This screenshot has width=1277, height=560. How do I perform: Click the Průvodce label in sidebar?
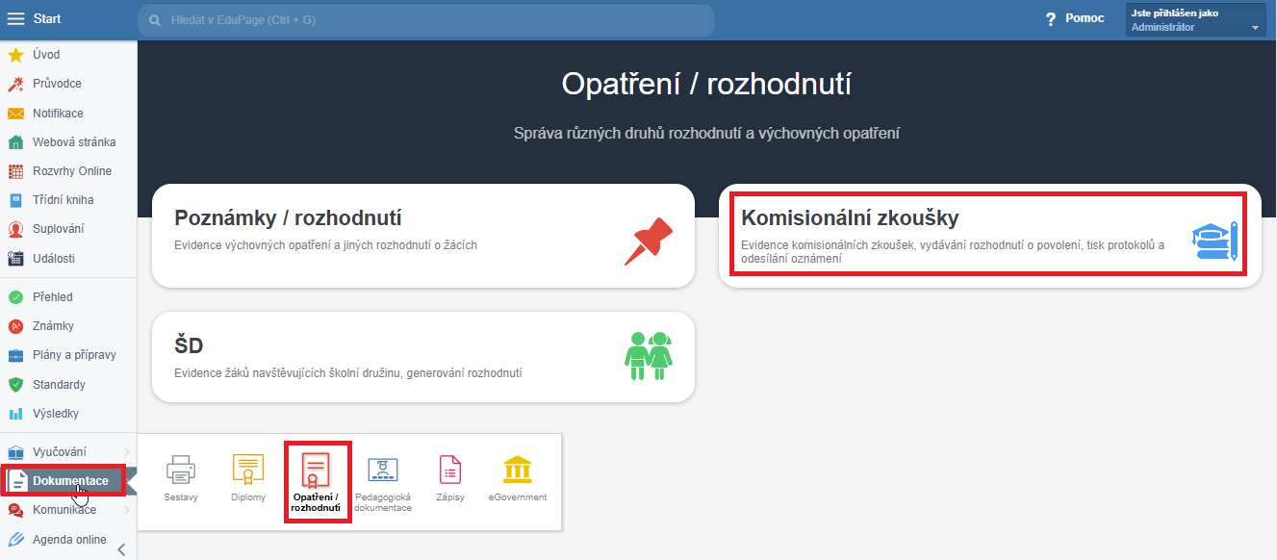tap(57, 84)
